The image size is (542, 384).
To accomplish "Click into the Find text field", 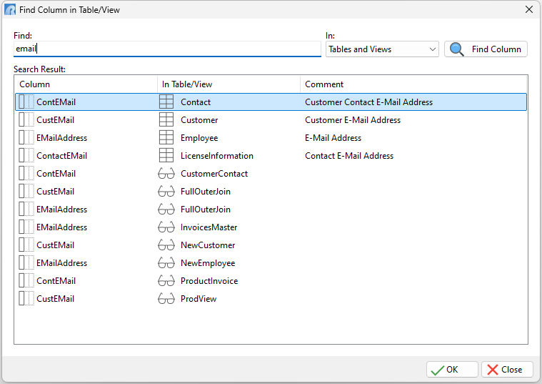I will pos(167,49).
